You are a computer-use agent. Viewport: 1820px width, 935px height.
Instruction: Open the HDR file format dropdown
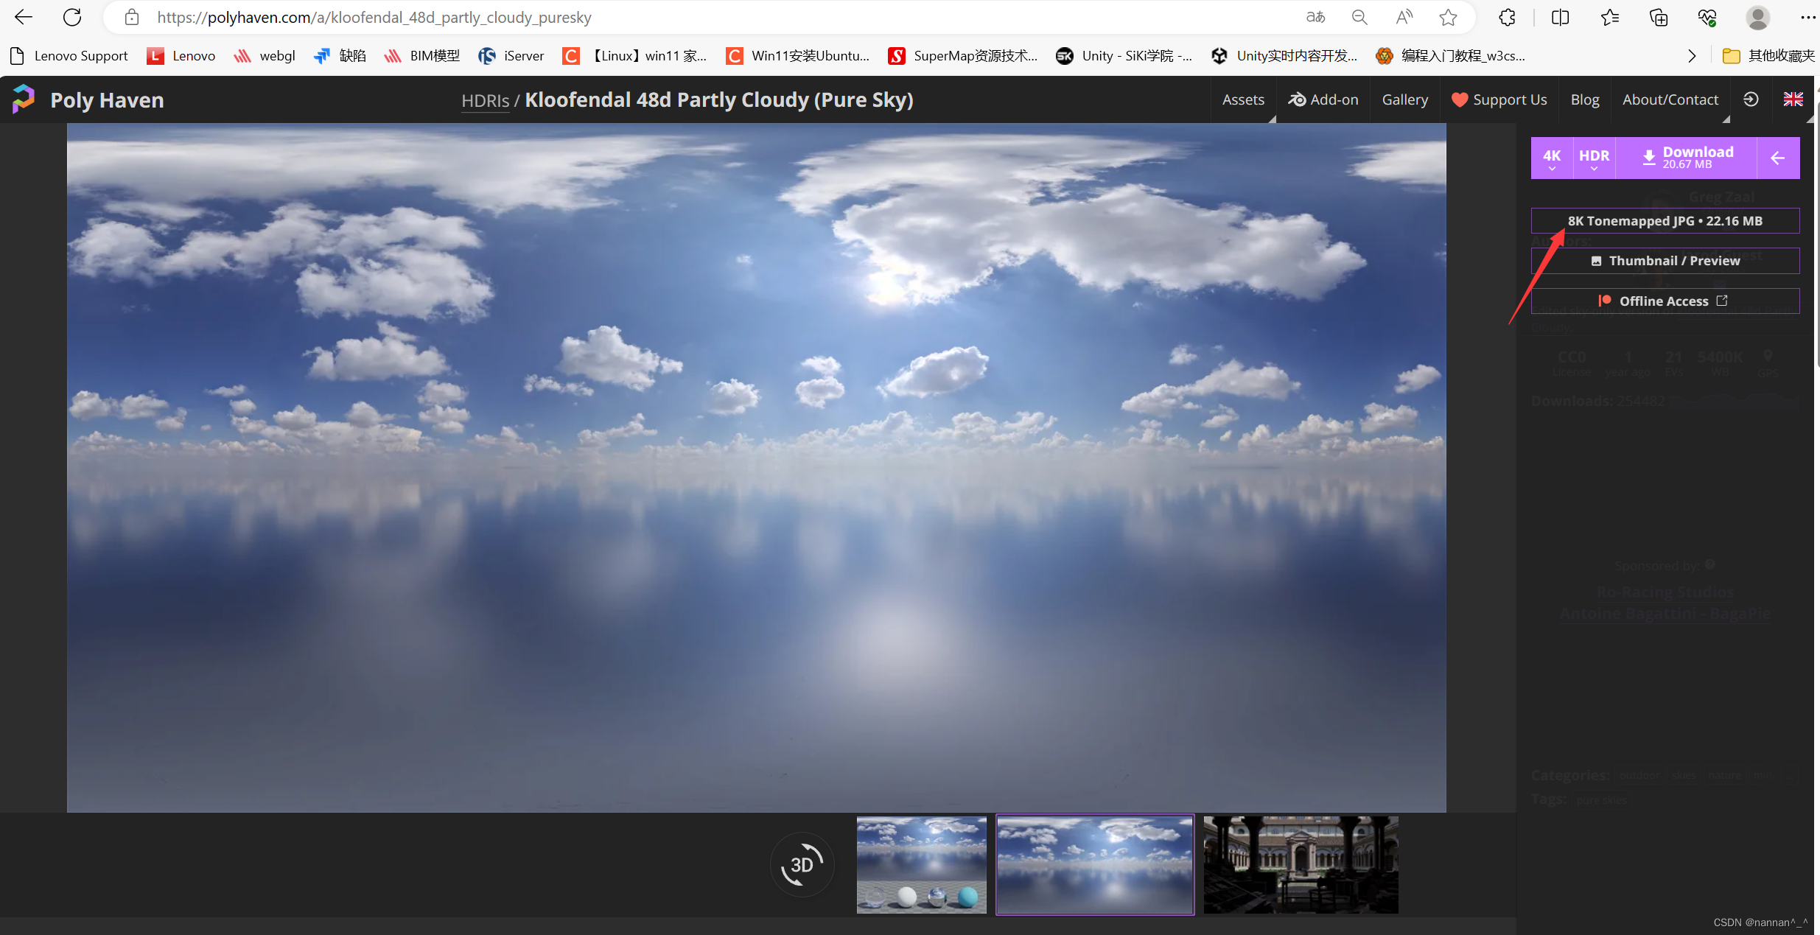tap(1595, 158)
